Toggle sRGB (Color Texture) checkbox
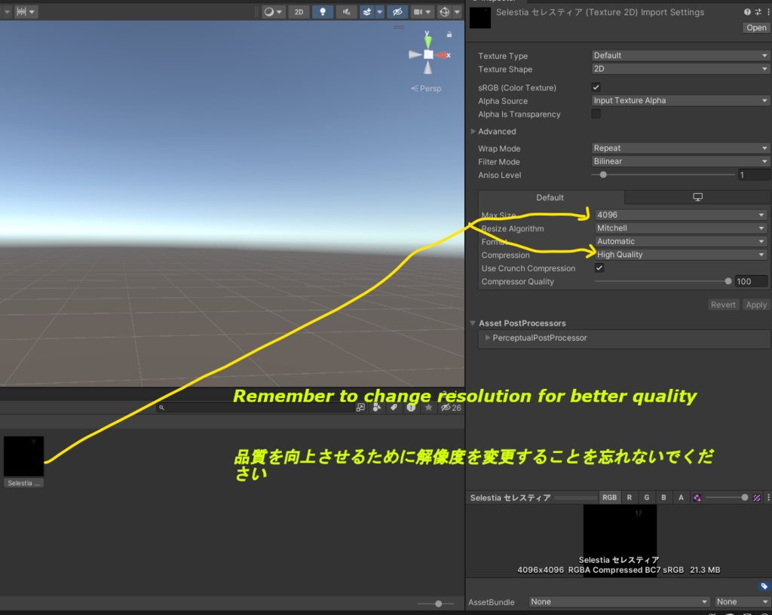Image resolution: width=772 pixels, height=615 pixels. [596, 87]
